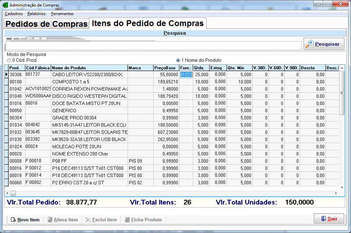Click the application icon in title bar
This screenshot has width=351, height=233.
pyautogui.click(x=5, y=5)
